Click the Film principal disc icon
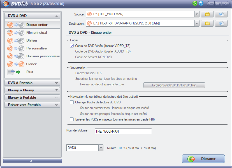Screen dimensions: 232x168 (x=16, y=33)
